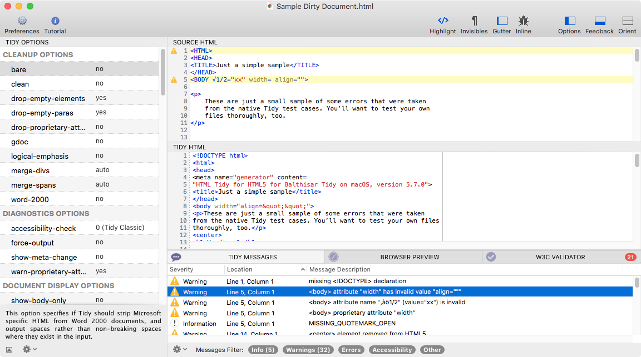Switch to the W3C Validator tab
The image size is (641, 357).
561,257
